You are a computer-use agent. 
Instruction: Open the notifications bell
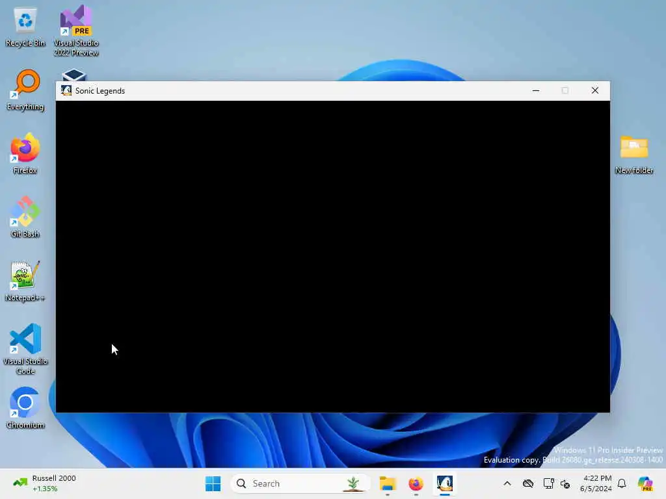[x=622, y=483]
